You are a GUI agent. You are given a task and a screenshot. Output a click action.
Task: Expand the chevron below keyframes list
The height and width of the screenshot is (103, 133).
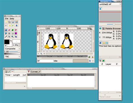pyautogui.click(x=24, y=86)
